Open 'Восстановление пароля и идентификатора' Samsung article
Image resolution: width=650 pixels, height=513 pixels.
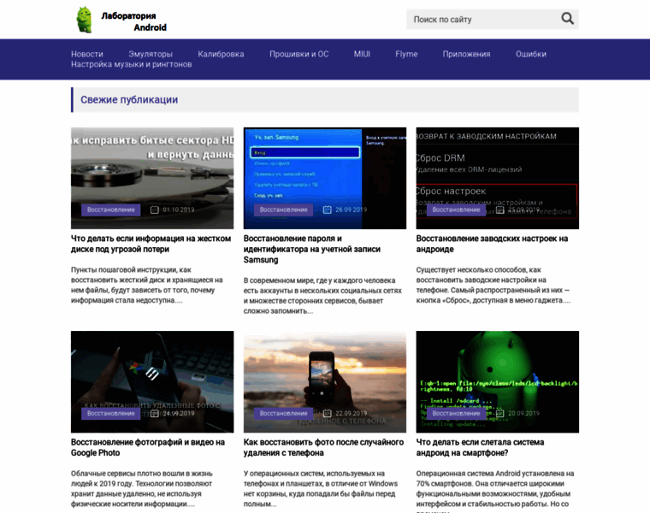click(x=311, y=249)
